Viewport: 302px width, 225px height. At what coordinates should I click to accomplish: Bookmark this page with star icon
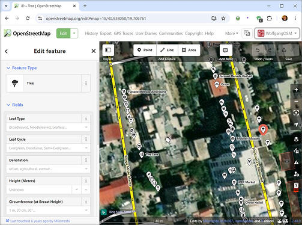[223, 19]
